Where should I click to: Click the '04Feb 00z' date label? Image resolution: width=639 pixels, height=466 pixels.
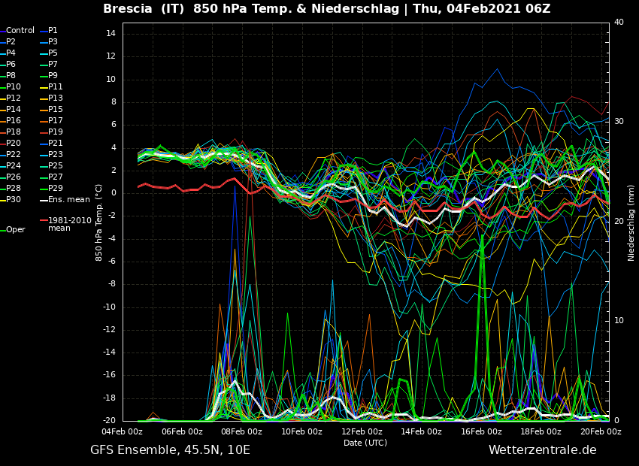(x=123, y=431)
